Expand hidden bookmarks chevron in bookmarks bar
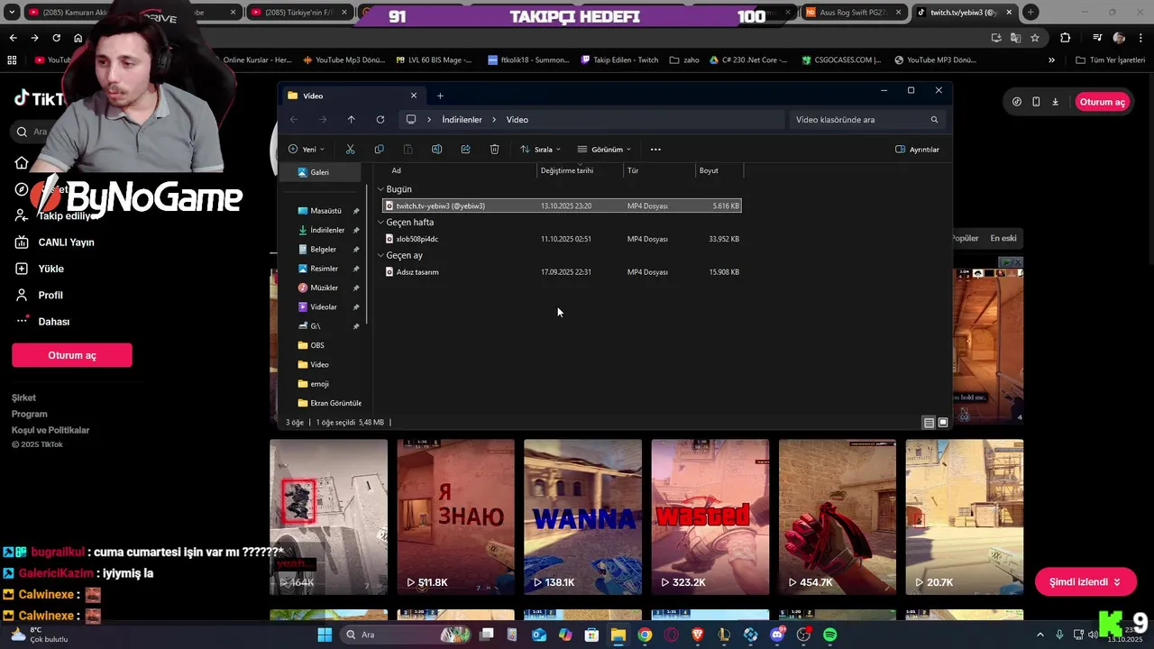The width and height of the screenshot is (1154, 649). (1051, 59)
